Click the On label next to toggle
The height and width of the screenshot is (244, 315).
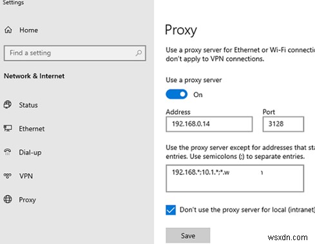pos(198,95)
